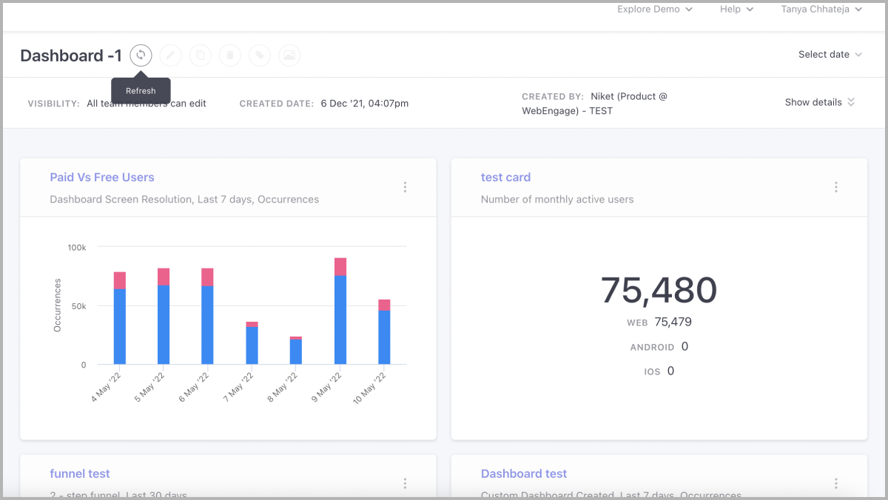The image size is (888, 500).
Task: Open three-dot menu on Paid Vs Free Users card
Action: coord(405,187)
